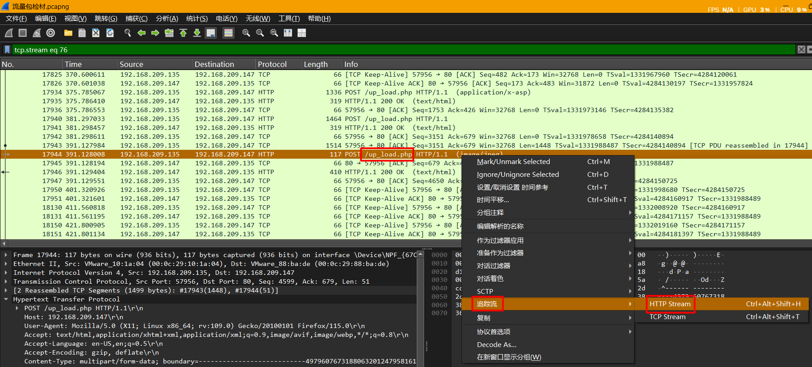
Task: Zoom out main window text
Action: pyautogui.click(x=260, y=33)
